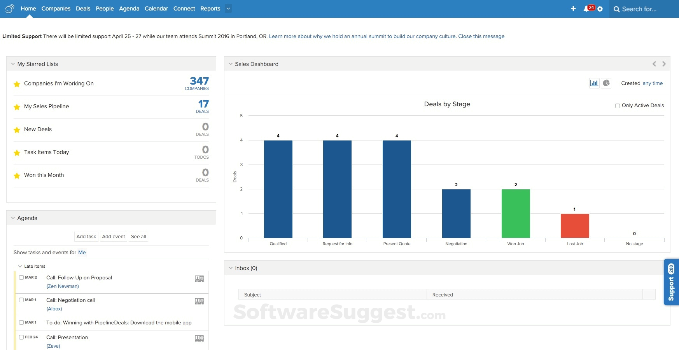Open the Deals menu item
This screenshot has height=350, width=679.
point(83,9)
